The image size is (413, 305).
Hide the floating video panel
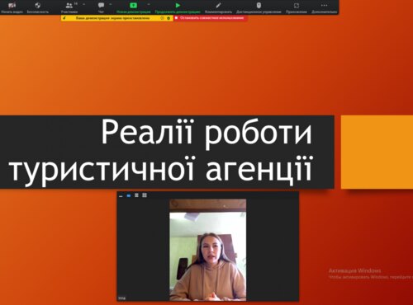pyautogui.click(x=121, y=195)
